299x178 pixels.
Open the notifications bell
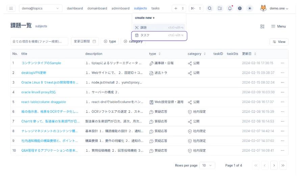pyautogui.click(x=230, y=8)
